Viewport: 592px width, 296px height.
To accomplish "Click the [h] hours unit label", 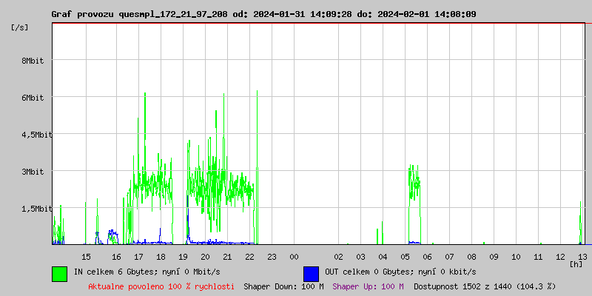I will coord(576,263).
